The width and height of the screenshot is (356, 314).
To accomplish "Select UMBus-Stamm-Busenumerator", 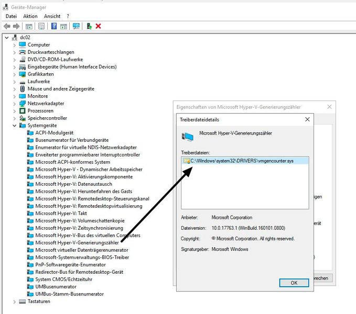I will pyautogui.click(x=70, y=294).
